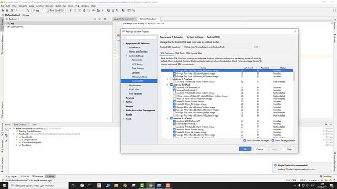Screen dimensions: 337x189
Task: Collapse Android Q Preview group
Action: coord(168,79)
